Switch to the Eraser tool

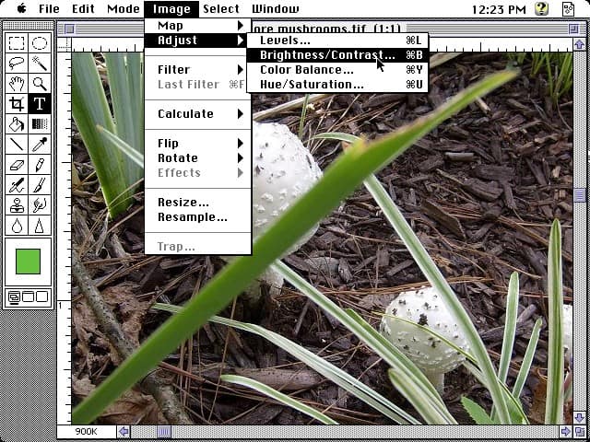click(x=17, y=165)
